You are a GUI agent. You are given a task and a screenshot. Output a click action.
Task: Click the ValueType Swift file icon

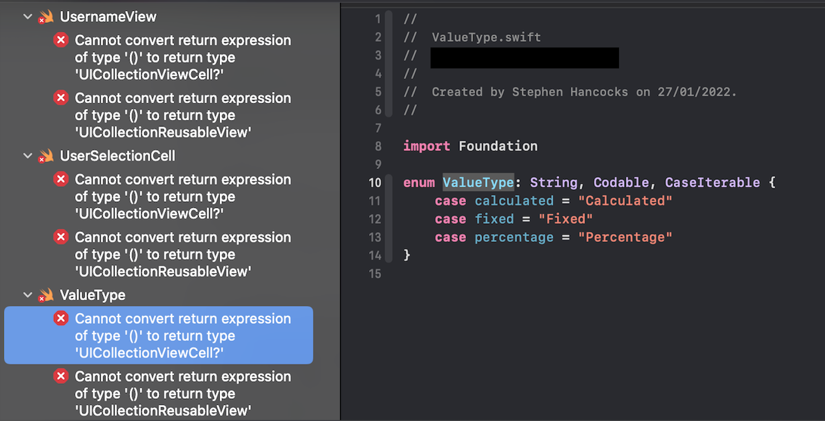(46, 296)
